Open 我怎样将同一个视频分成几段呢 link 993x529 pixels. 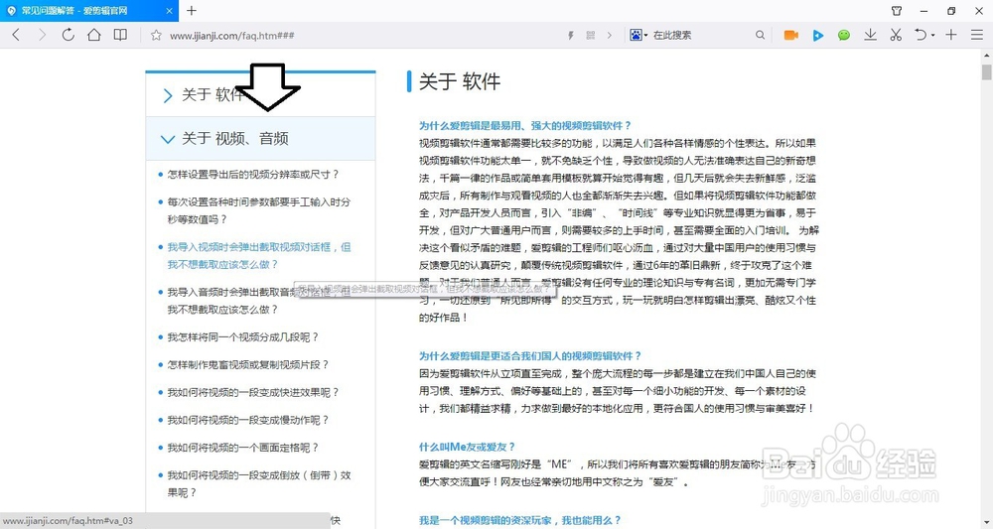pyautogui.click(x=243, y=337)
